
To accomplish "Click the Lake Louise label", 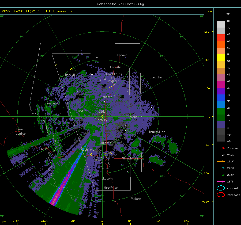I will point(21,131).
